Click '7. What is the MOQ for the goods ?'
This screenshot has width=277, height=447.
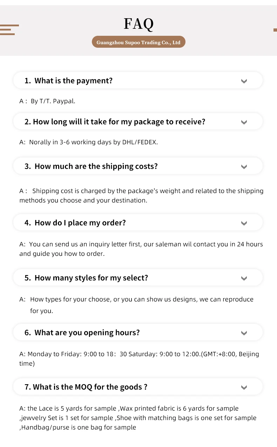[x=86, y=387]
